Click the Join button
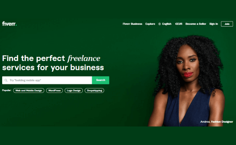Viewport: 236px width, 145px height. (x=227, y=24)
